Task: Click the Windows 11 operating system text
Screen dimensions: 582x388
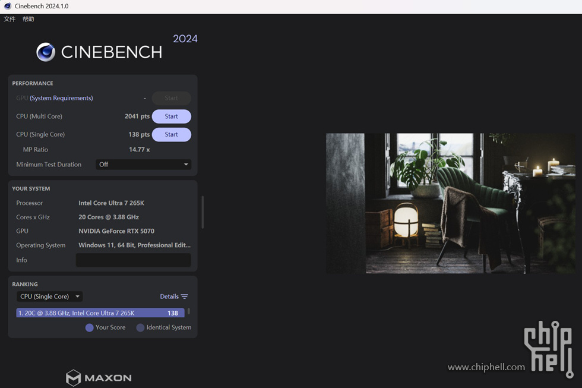Action: click(134, 245)
